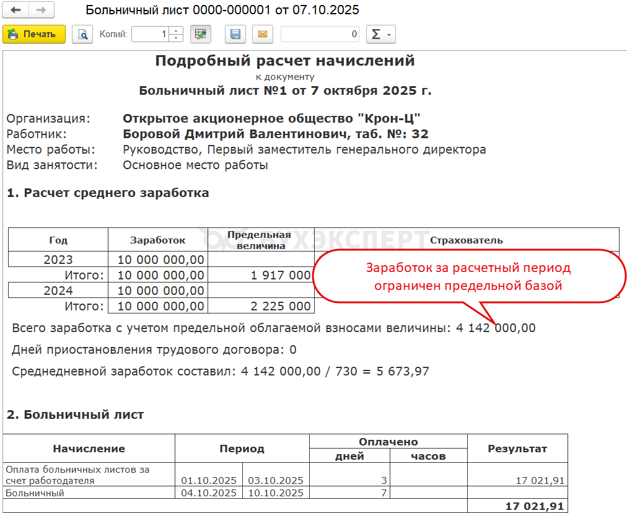Select the Страхователь column header
The height and width of the screenshot is (513, 627).
pyautogui.click(x=467, y=240)
